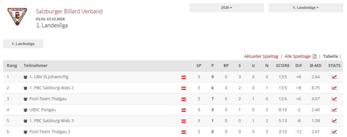Click the PDF icon beside Alle Spieltage
Viewport: 347px width, 137px height.
314,57
